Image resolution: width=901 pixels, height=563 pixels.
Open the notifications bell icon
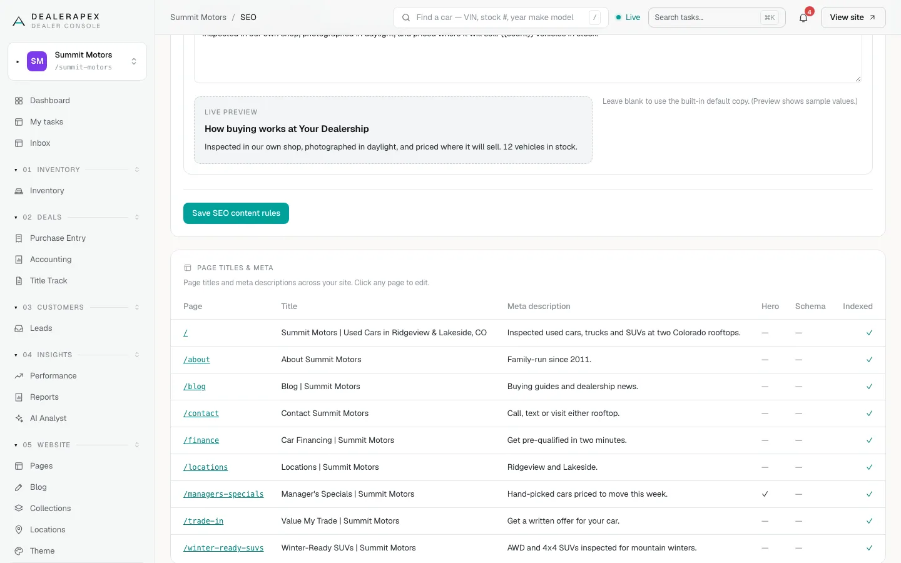coord(803,18)
